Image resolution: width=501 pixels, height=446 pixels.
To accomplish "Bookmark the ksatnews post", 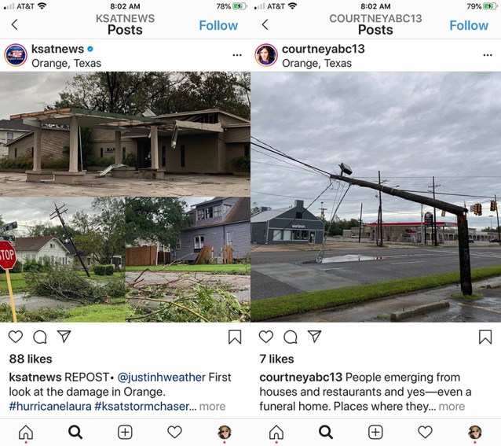I will [235, 337].
